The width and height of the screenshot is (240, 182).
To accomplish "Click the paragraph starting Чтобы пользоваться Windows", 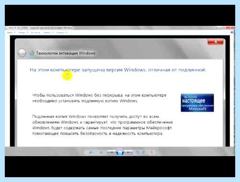I will coord(99,98).
